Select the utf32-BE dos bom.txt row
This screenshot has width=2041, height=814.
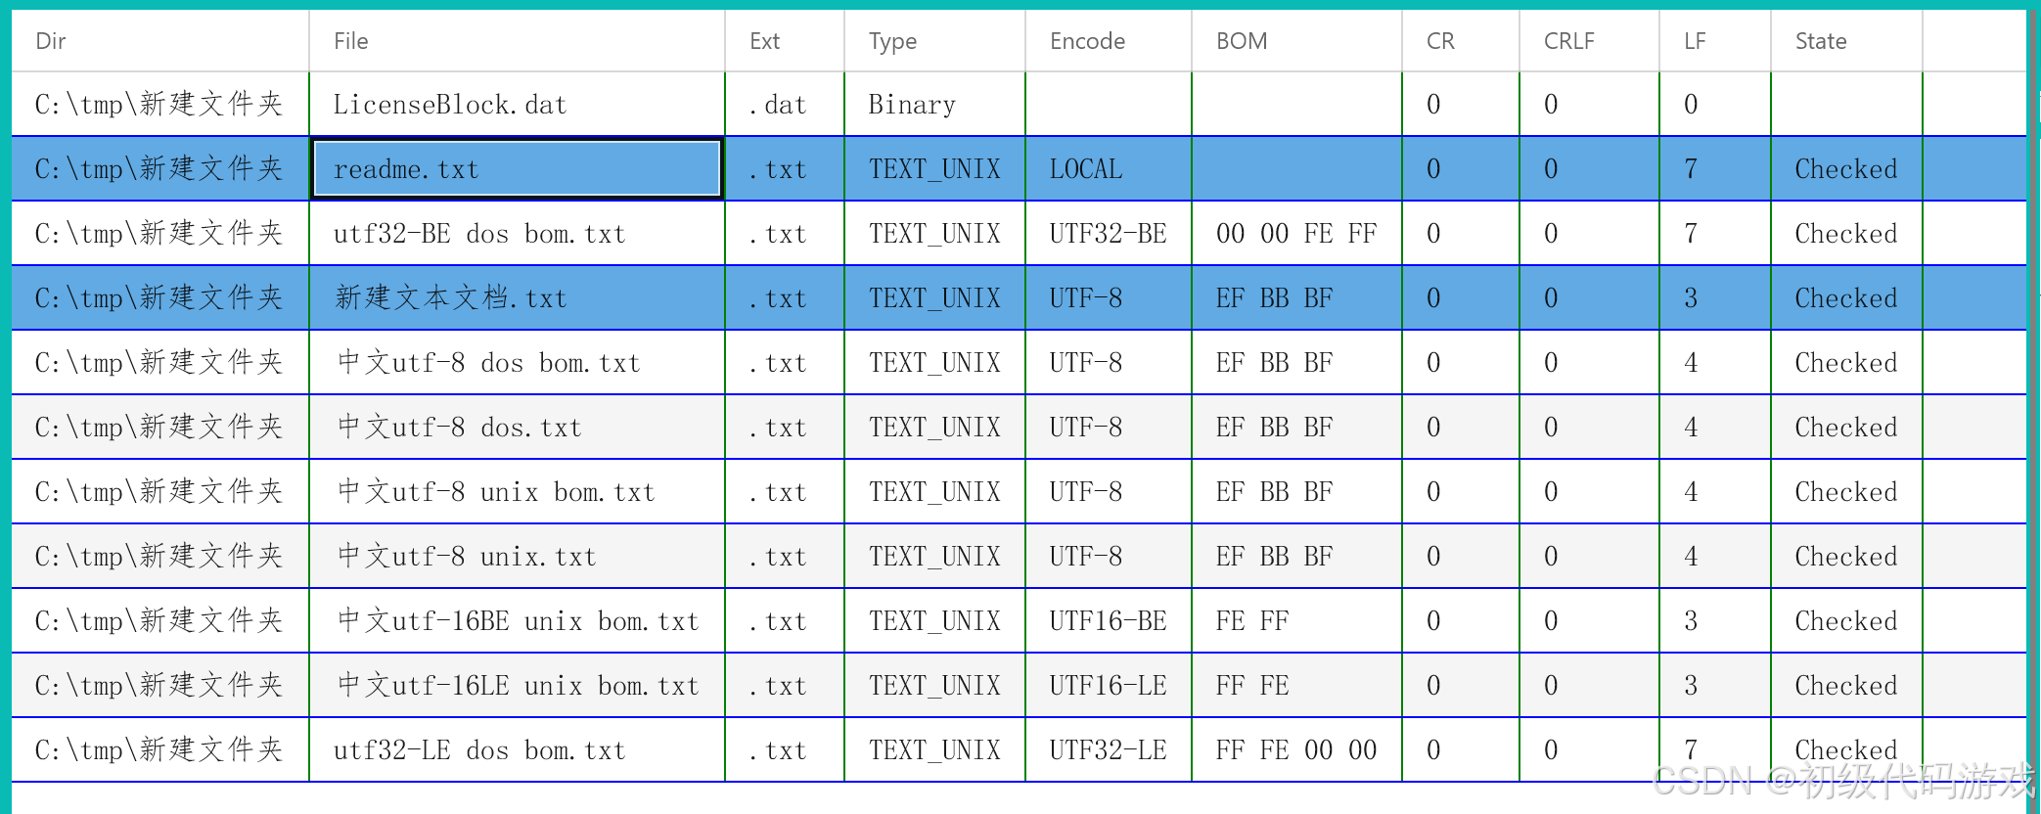479,233
